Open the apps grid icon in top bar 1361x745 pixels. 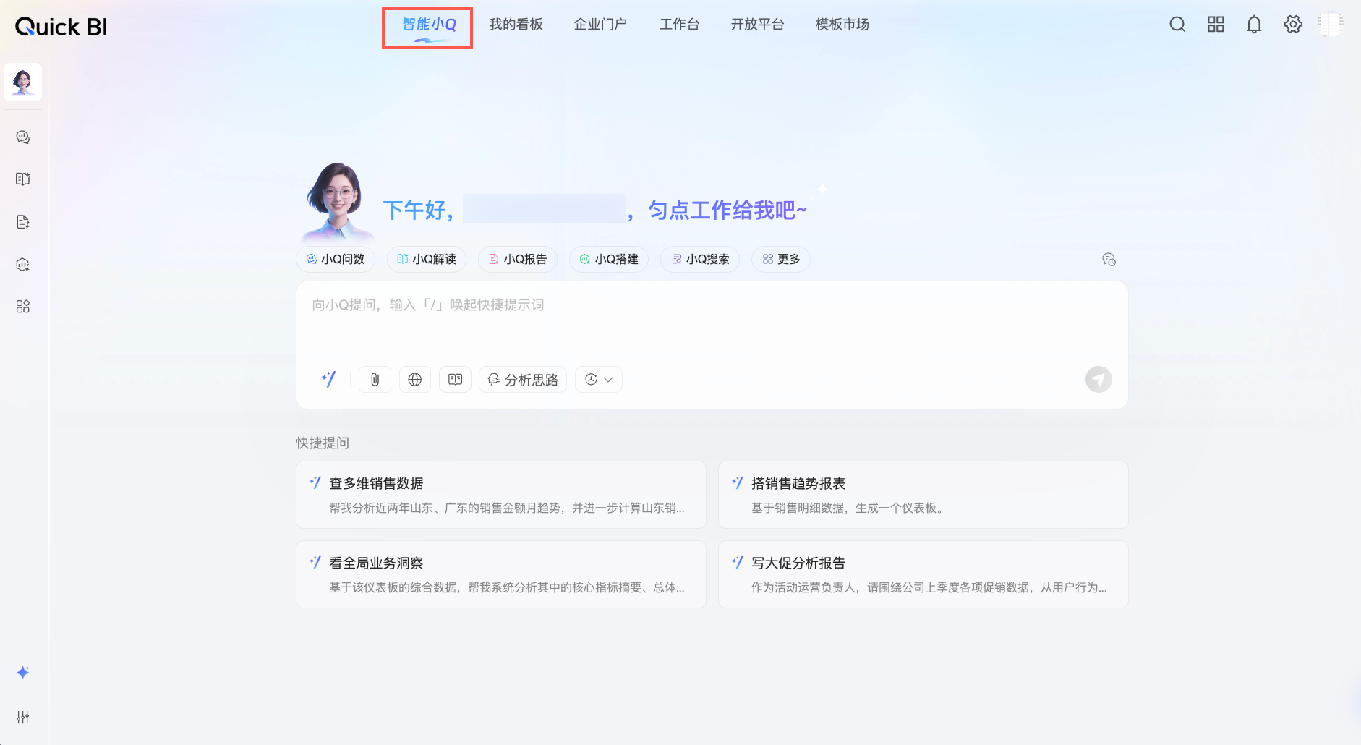pyautogui.click(x=1216, y=25)
